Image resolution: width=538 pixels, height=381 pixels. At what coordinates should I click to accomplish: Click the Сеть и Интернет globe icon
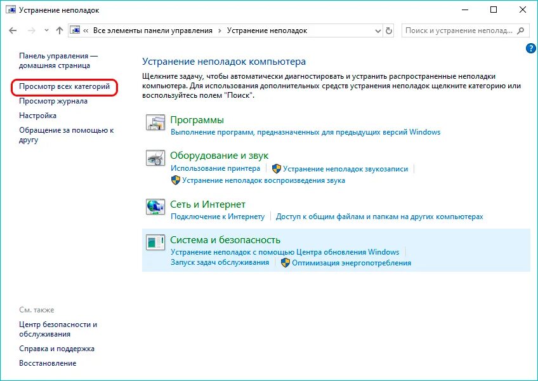point(155,207)
